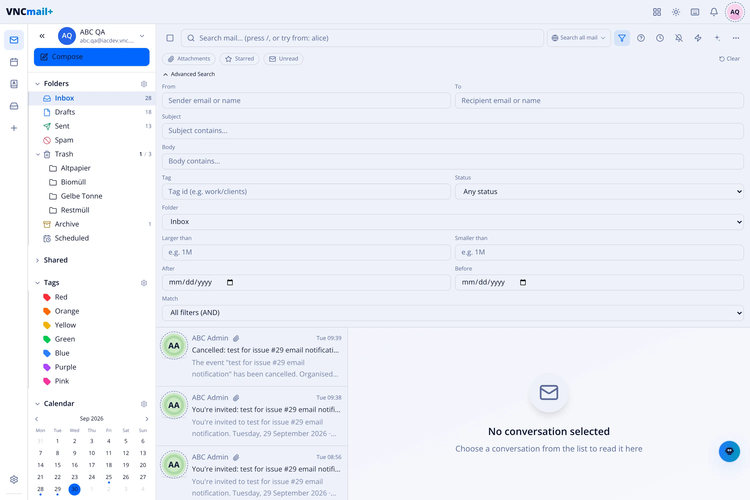Screen dimensions: 750x500
Task: Select the Red tag
Action: pos(92,297)
